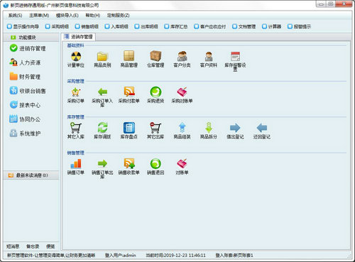Open the 模块导入(E) menu
Screen dimensions: 355x262
[x=67, y=16]
